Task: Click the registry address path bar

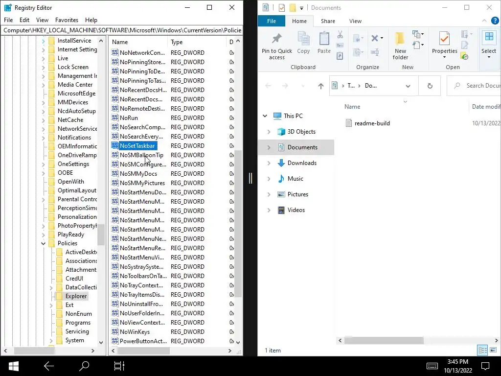Action: (122, 30)
